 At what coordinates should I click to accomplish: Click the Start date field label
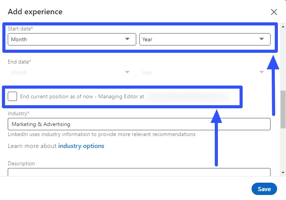point(20,29)
